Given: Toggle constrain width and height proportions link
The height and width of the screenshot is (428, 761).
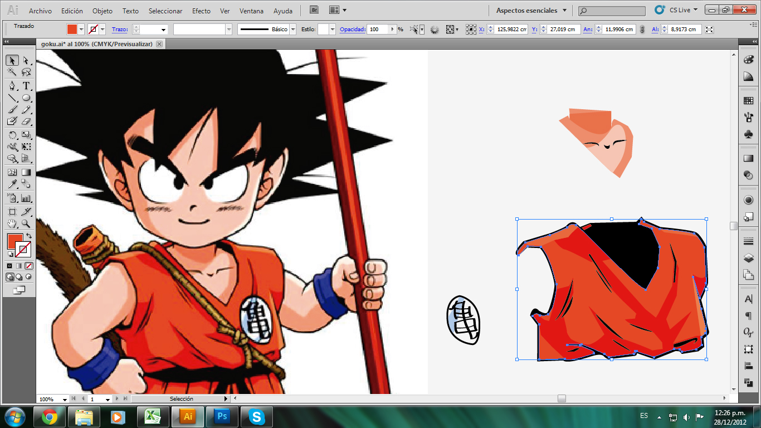Looking at the screenshot, I should pyautogui.click(x=642, y=30).
